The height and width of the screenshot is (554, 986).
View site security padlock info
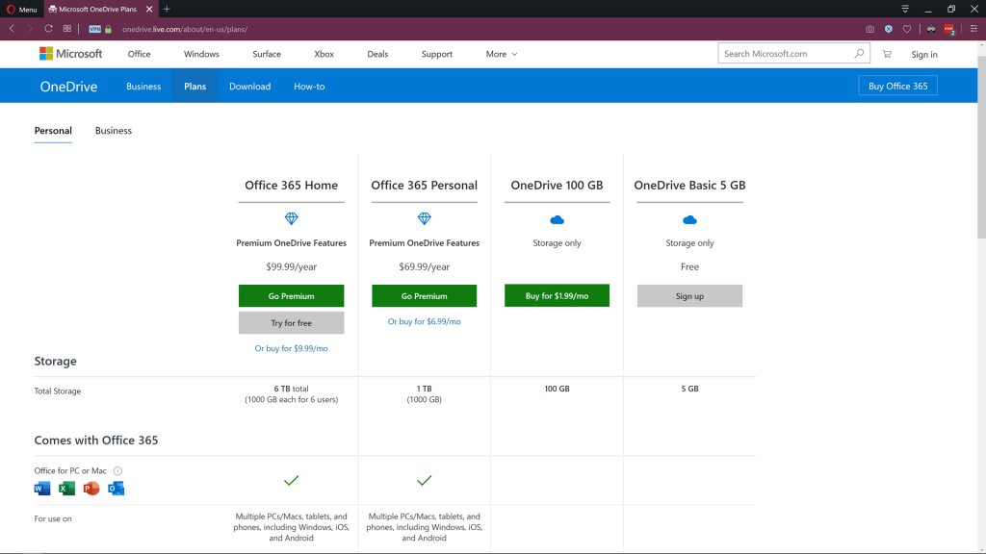[x=108, y=29]
